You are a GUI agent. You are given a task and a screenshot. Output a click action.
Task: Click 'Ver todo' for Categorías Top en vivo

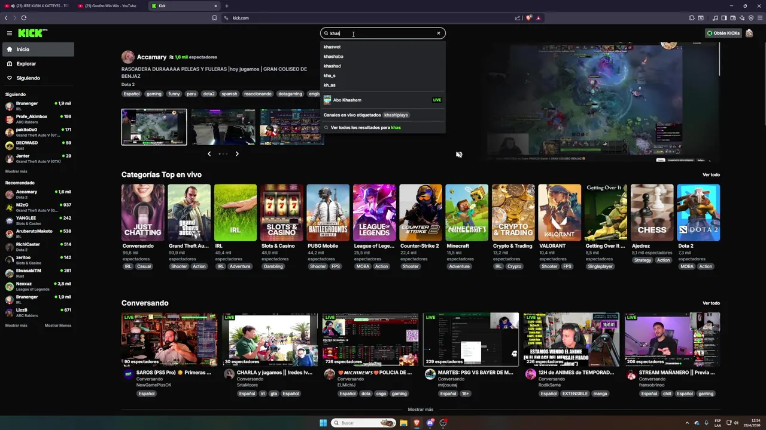coord(711,175)
